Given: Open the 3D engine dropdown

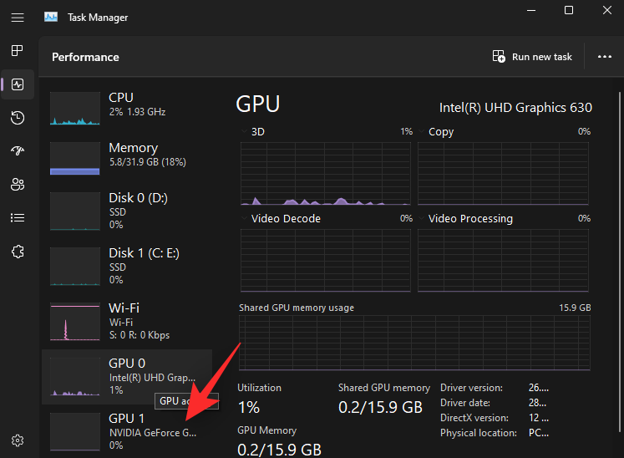Looking at the screenshot, I should point(244,131).
